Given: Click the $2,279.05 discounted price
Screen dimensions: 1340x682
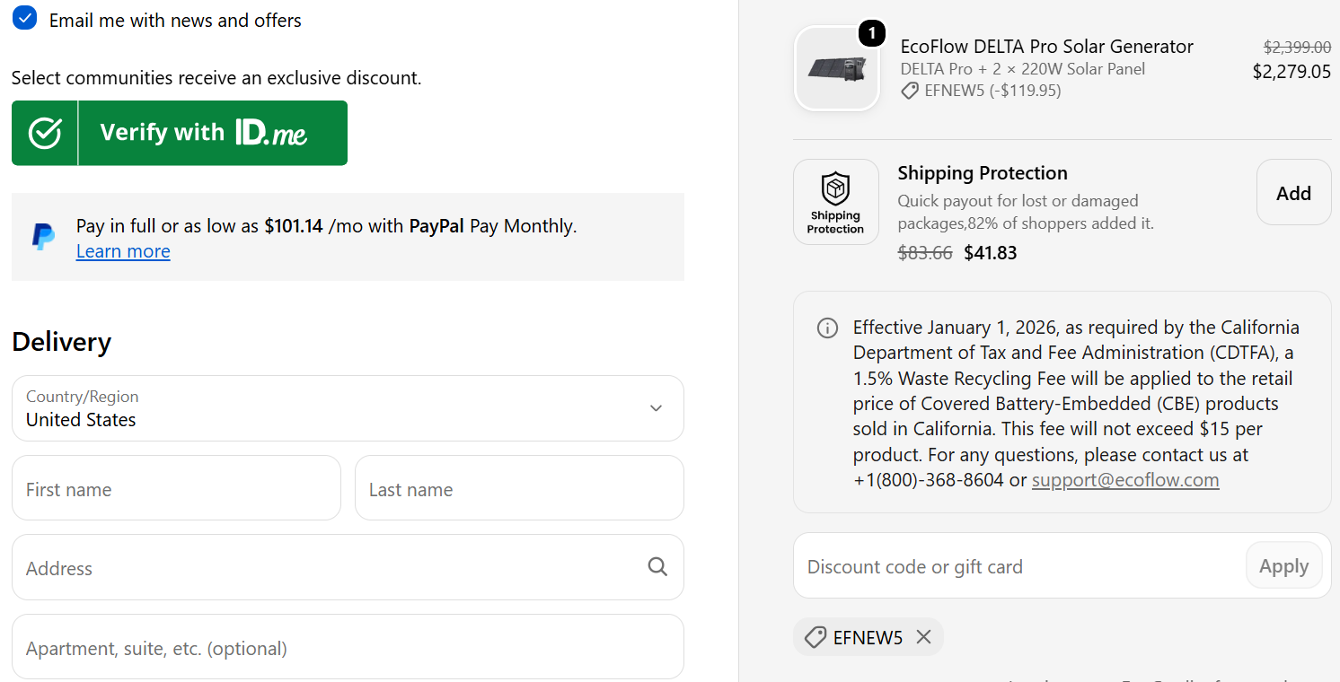Looking at the screenshot, I should pos(1292,72).
